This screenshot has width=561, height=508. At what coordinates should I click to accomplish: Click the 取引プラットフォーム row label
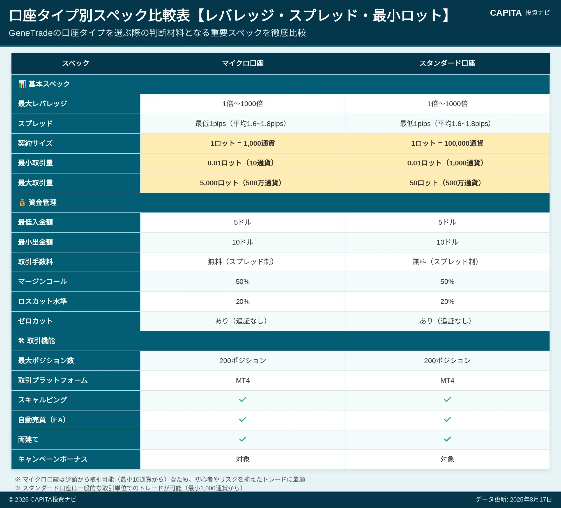pos(76,381)
